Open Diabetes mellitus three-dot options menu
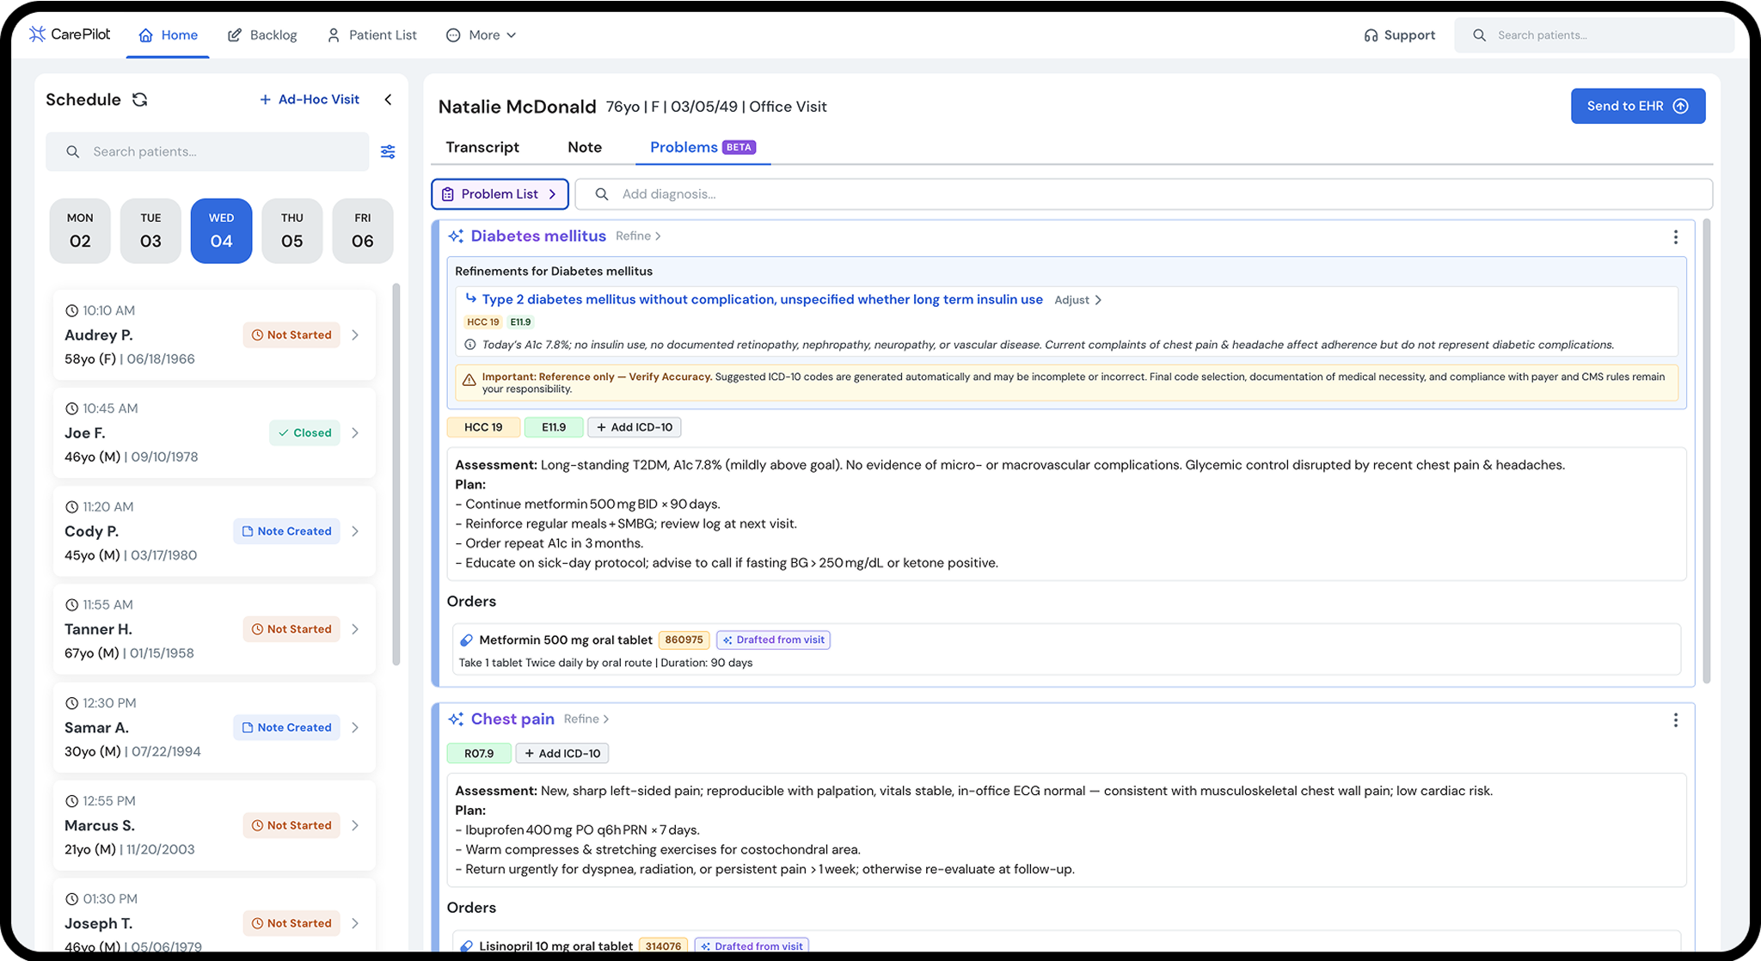 click(x=1675, y=237)
